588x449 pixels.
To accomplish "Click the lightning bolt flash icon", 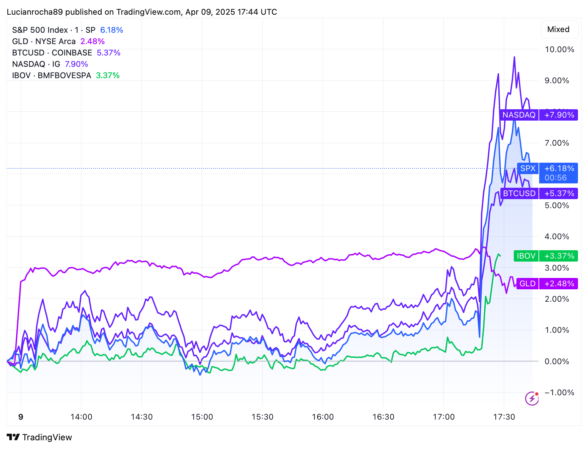I will pos(531,398).
